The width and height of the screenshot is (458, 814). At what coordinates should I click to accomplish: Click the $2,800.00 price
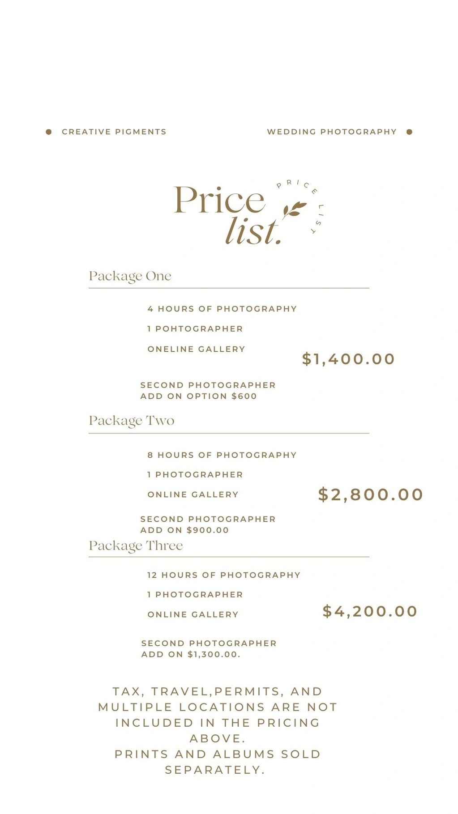click(371, 494)
